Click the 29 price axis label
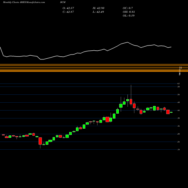The image size is (188, 188). pyautogui.click(x=179, y=134)
